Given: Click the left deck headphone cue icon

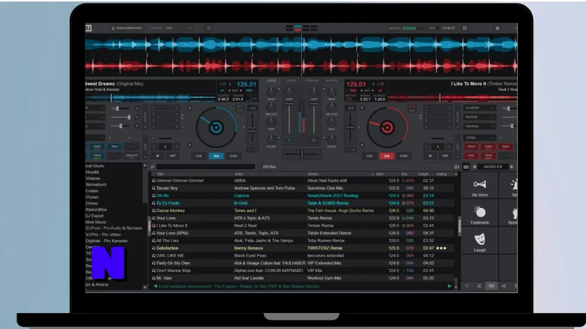Looking at the screenshot, I should 289,140.
